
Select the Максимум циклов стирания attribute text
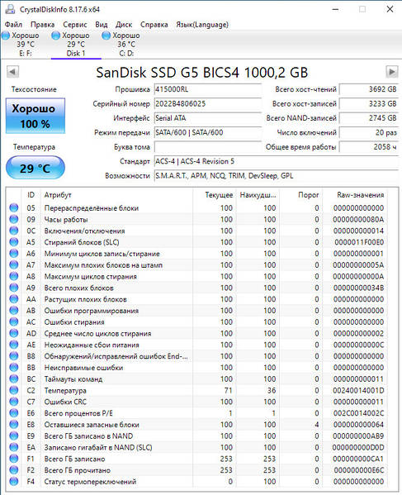point(91,276)
